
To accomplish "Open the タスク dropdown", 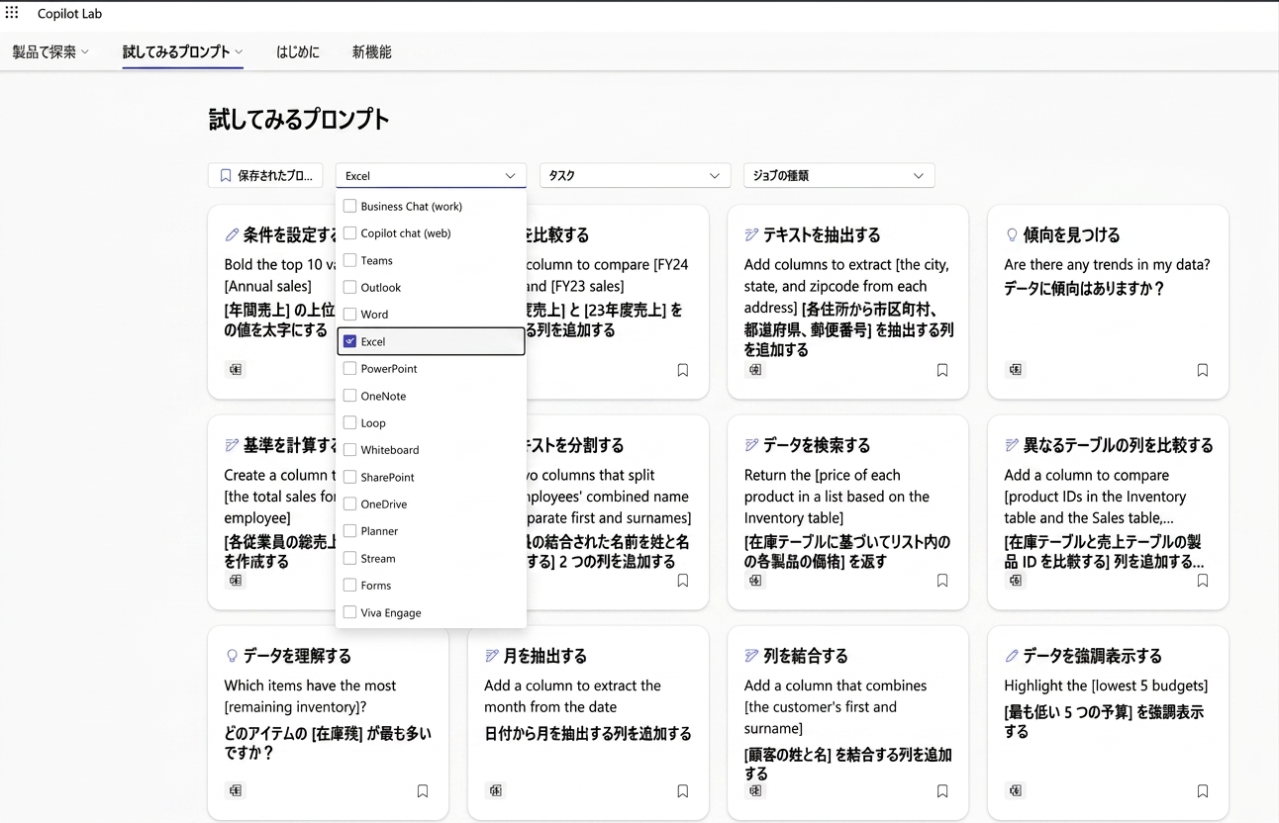I will coord(635,175).
